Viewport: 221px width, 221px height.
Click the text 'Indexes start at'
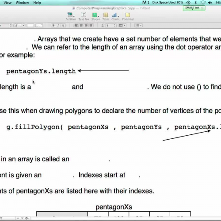coord(102,175)
